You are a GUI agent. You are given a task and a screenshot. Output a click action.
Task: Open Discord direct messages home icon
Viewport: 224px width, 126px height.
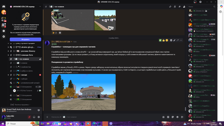tap(4, 7)
